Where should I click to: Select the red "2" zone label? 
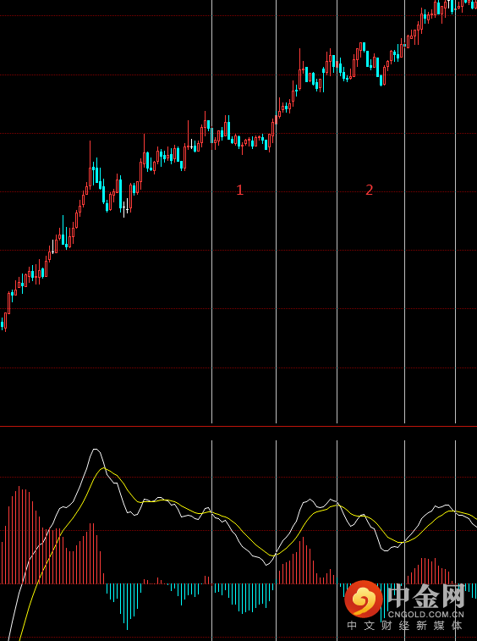tap(369, 190)
